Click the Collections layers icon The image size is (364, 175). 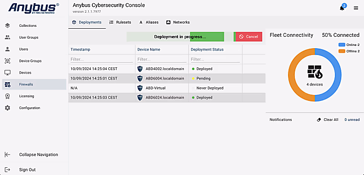tap(7, 25)
